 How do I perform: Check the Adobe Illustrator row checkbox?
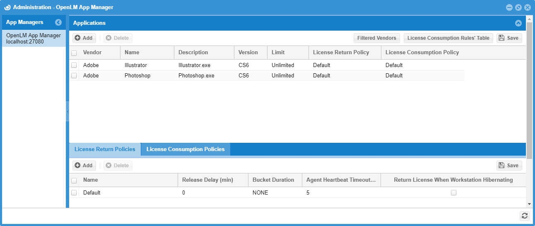(x=74, y=65)
